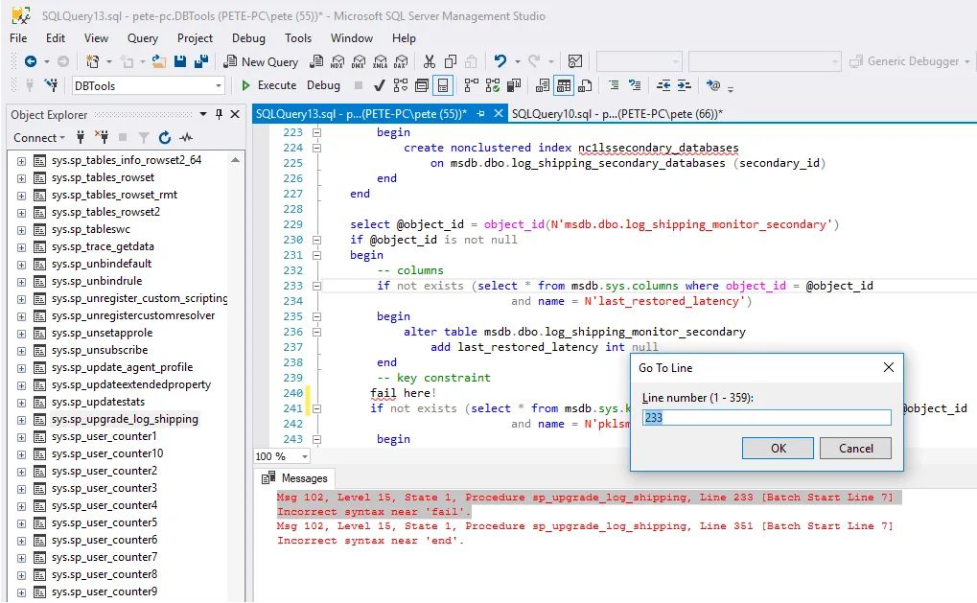Toggle Include Live Query Statistics

(x=493, y=85)
